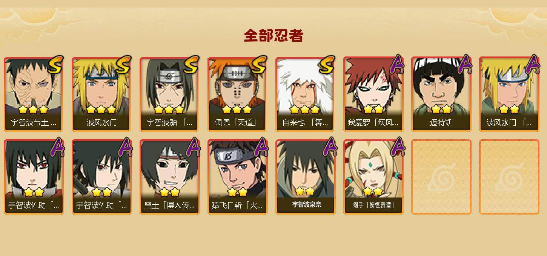Click the S rank badge on 佩恩
Image resolution: width=547 pixels, height=256 pixels.
pos(259,65)
